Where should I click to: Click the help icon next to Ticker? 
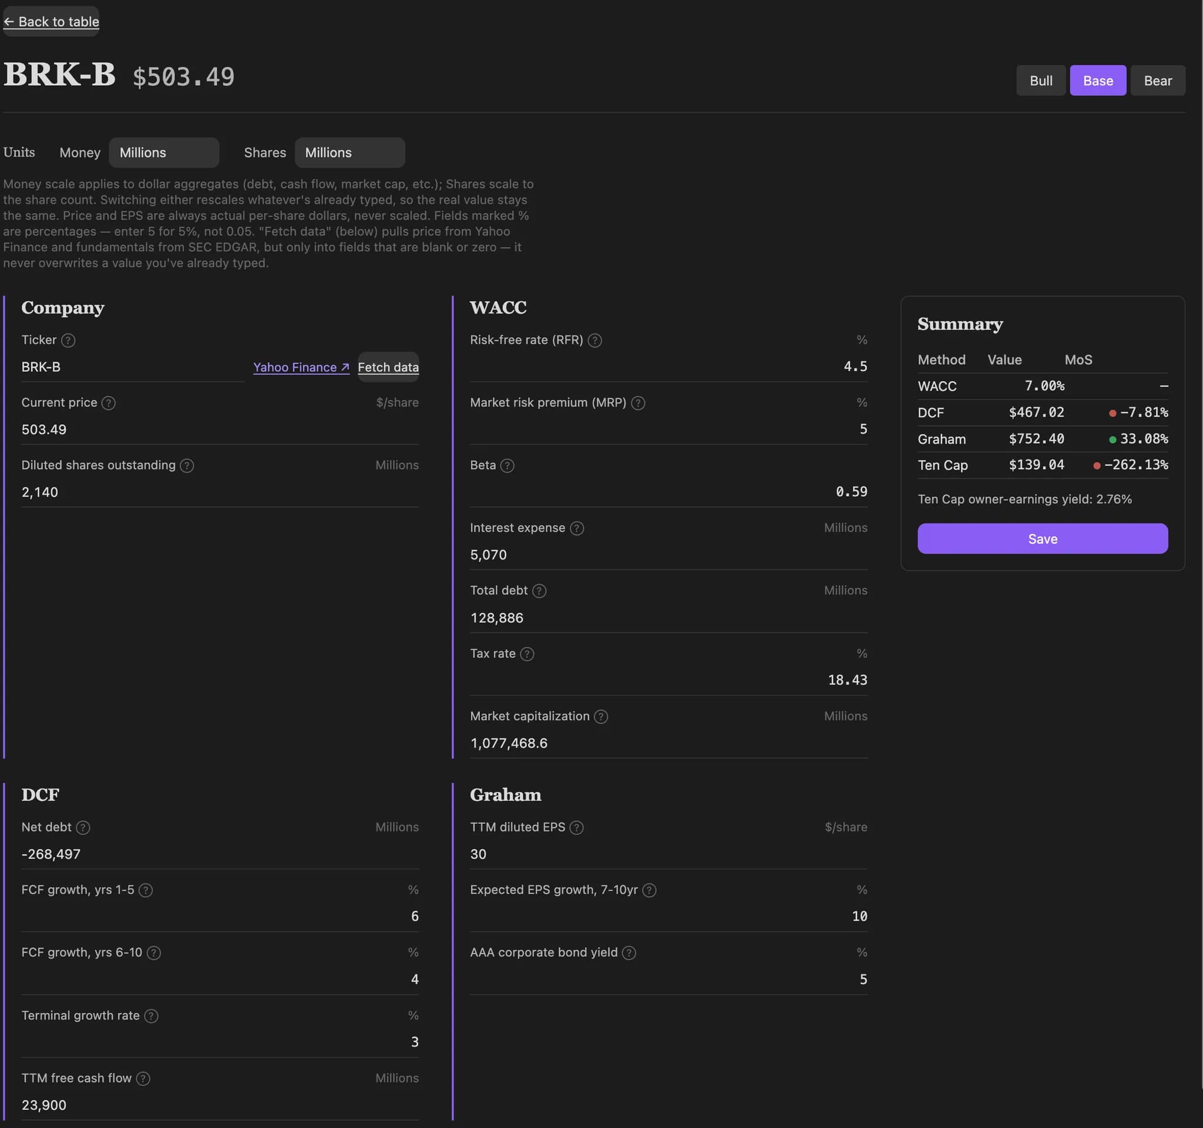coord(68,341)
